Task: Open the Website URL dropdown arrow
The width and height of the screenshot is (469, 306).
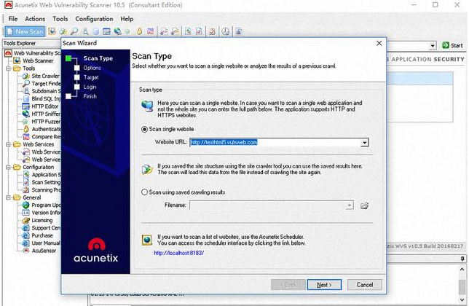Action: pyautogui.click(x=364, y=142)
